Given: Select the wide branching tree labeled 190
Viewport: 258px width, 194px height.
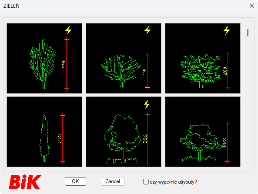Looking at the screenshot, I should point(124,58).
